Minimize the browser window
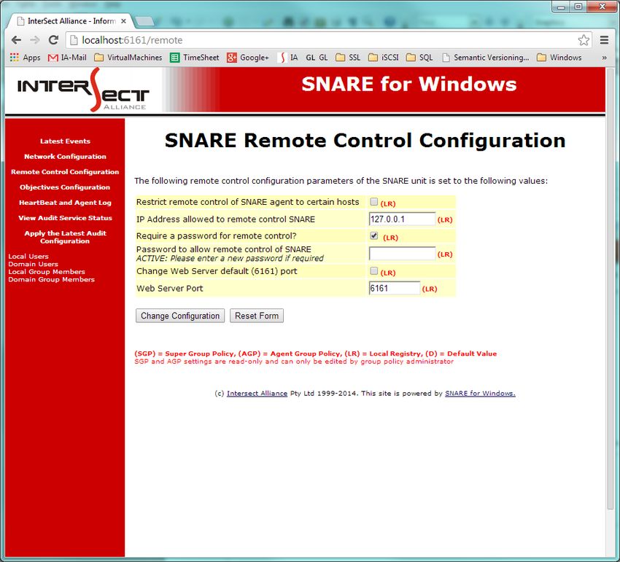The width and height of the screenshot is (620, 562). 561,7
